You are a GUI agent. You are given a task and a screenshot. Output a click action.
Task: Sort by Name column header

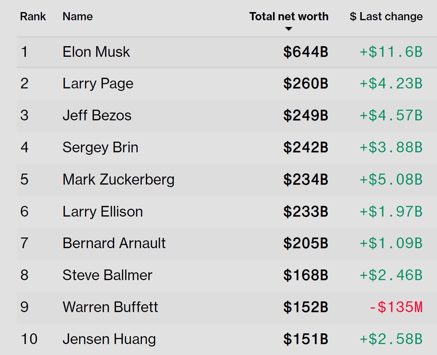(x=78, y=16)
